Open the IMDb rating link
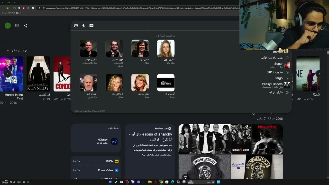Viewport: 329px width, 185px height. (x=96, y=161)
